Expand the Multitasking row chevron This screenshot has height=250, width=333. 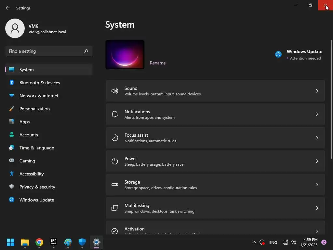coord(317,208)
